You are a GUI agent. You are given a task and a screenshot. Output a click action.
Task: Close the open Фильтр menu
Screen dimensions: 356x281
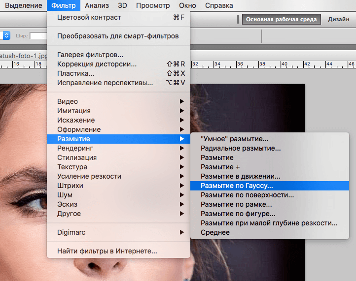point(63,5)
